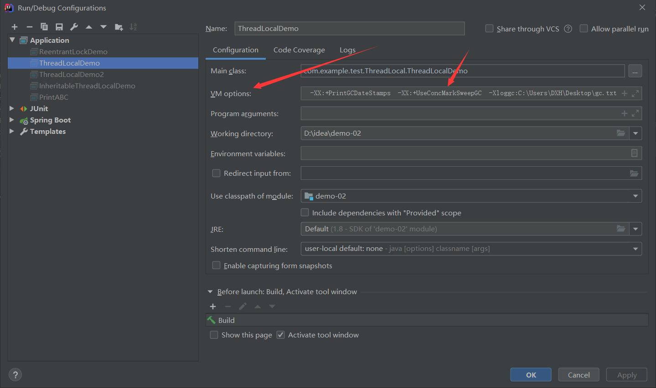This screenshot has width=656, height=388.
Task: Expand the Program arguments field
Action: tap(635, 113)
